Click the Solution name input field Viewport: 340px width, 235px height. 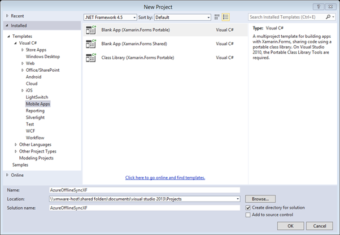pyautogui.click(x=145, y=208)
